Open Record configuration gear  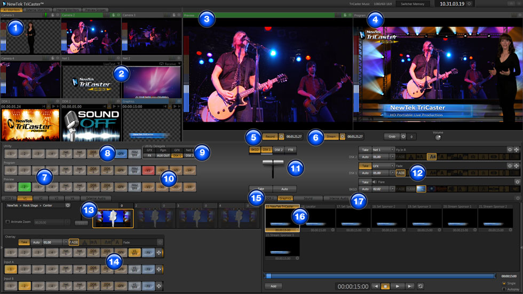pyautogui.click(x=281, y=137)
